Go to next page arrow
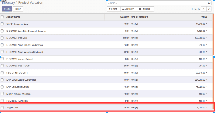216x113 pixels. coord(209,9)
